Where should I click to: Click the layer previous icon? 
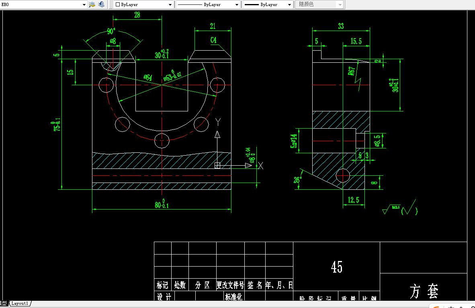(x=102, y=4)
